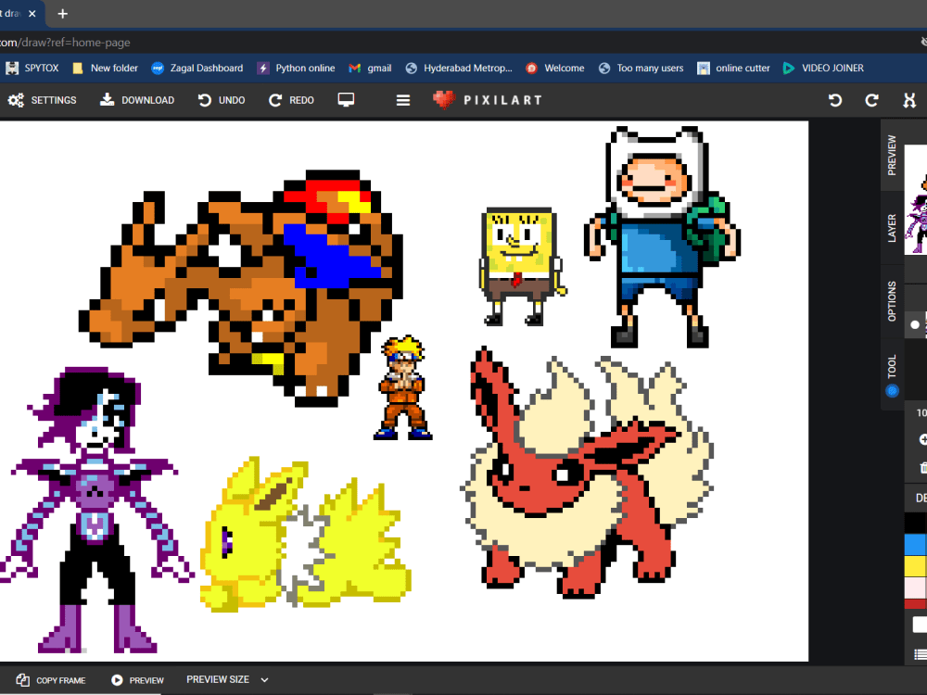Viewport: 927px width, 695px height.
Task: Click the Flareon sprite on the canvas
Action: pos(587,473)
